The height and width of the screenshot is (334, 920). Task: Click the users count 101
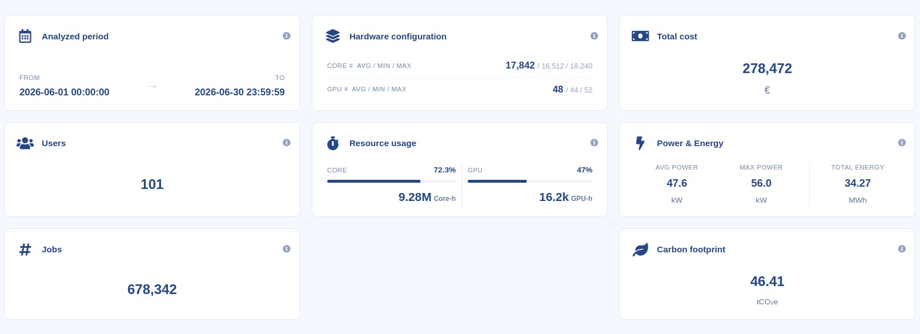pyautogui.click(x=152, y=184)
